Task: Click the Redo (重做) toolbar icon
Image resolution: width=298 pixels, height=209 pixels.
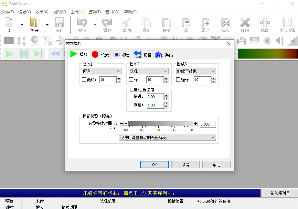Action: [x=107, y=23]
